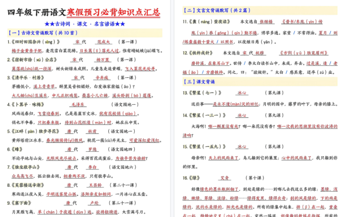This screenshot has height=217, width=343.
Task: Click the subtitle '★★古诗词 · 课文 · 名言谚语★★'
Action: (x=85, y=24)
